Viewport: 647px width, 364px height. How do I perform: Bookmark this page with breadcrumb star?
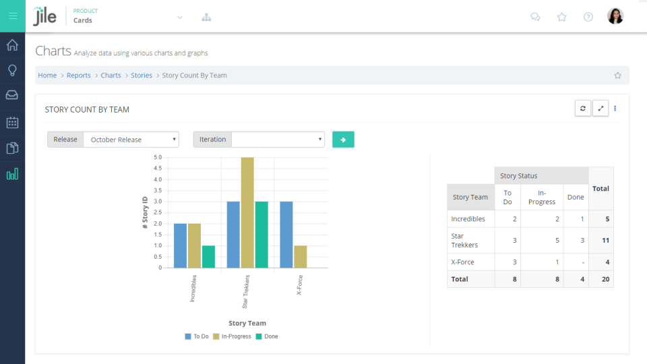618,75
